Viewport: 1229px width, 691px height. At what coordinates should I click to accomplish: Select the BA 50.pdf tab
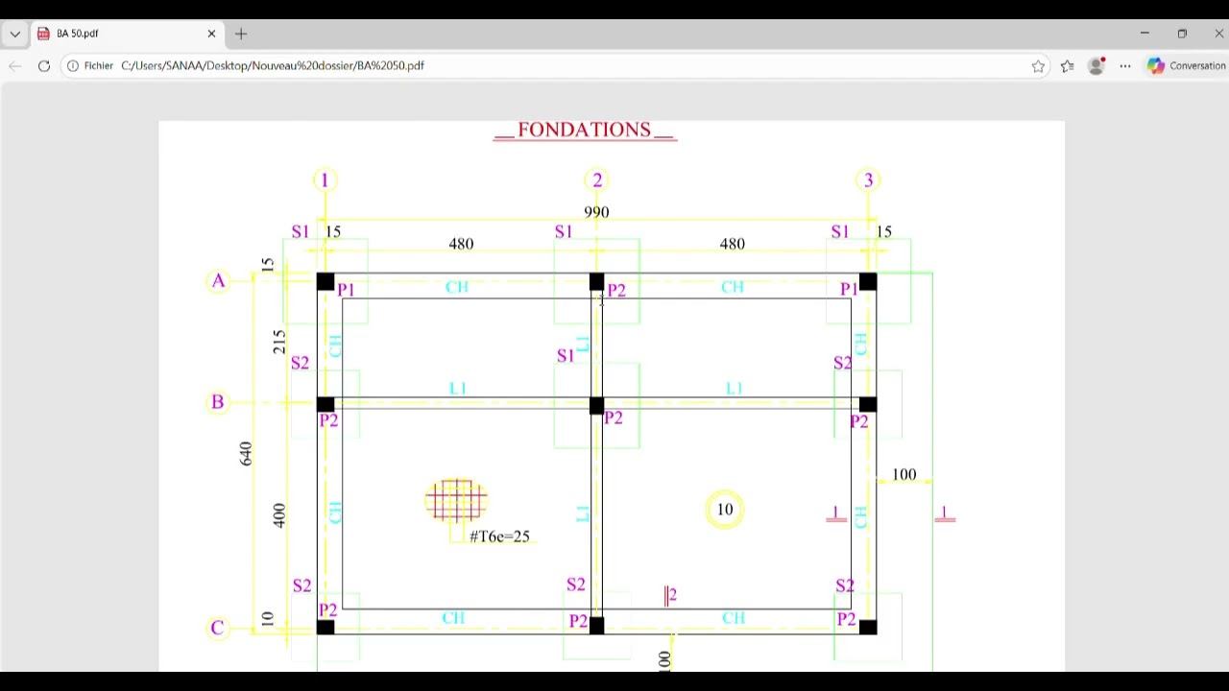(x=127, y=34)
